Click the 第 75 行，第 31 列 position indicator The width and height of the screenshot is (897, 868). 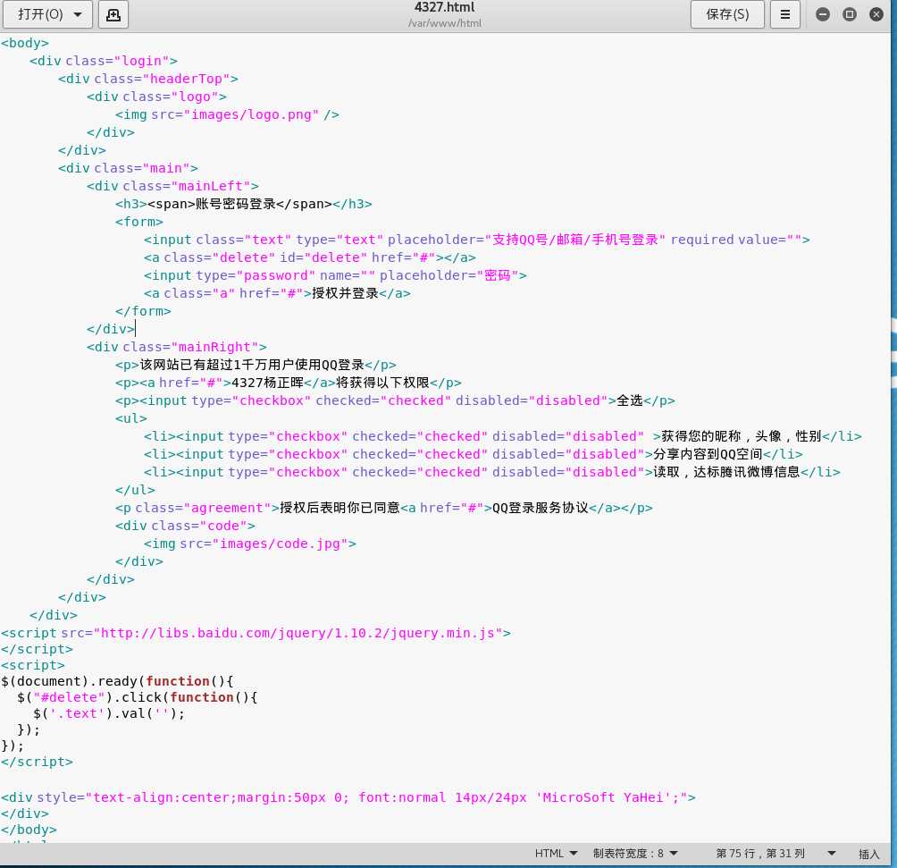pyautogui.click(x=760, y=853)
